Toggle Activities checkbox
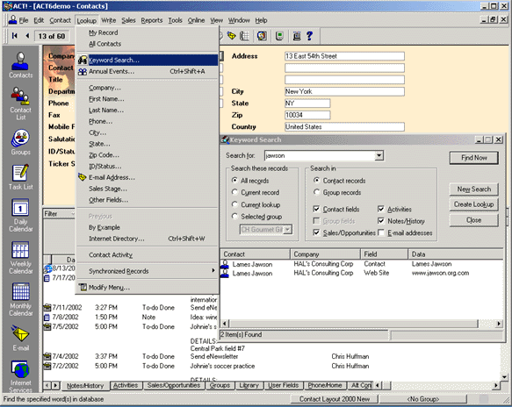 (381, 209)
